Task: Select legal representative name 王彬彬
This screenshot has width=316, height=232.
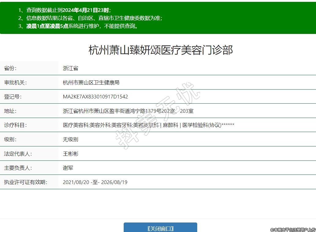Action: [70, 154]
